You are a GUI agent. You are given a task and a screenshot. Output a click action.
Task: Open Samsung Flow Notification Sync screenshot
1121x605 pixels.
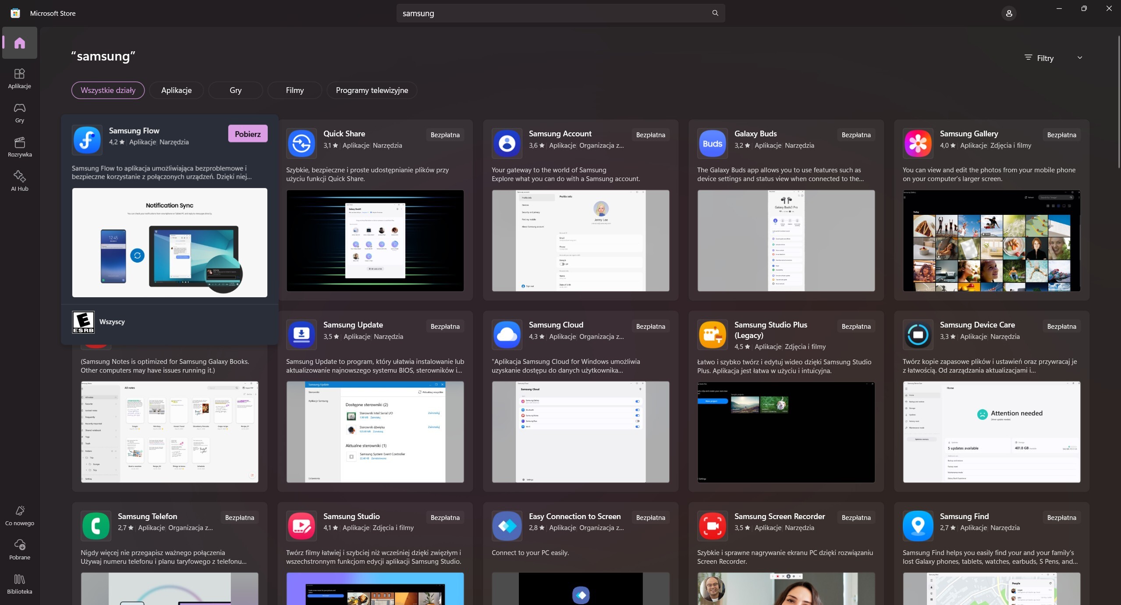pyautogui.click(x=170, y=242)
